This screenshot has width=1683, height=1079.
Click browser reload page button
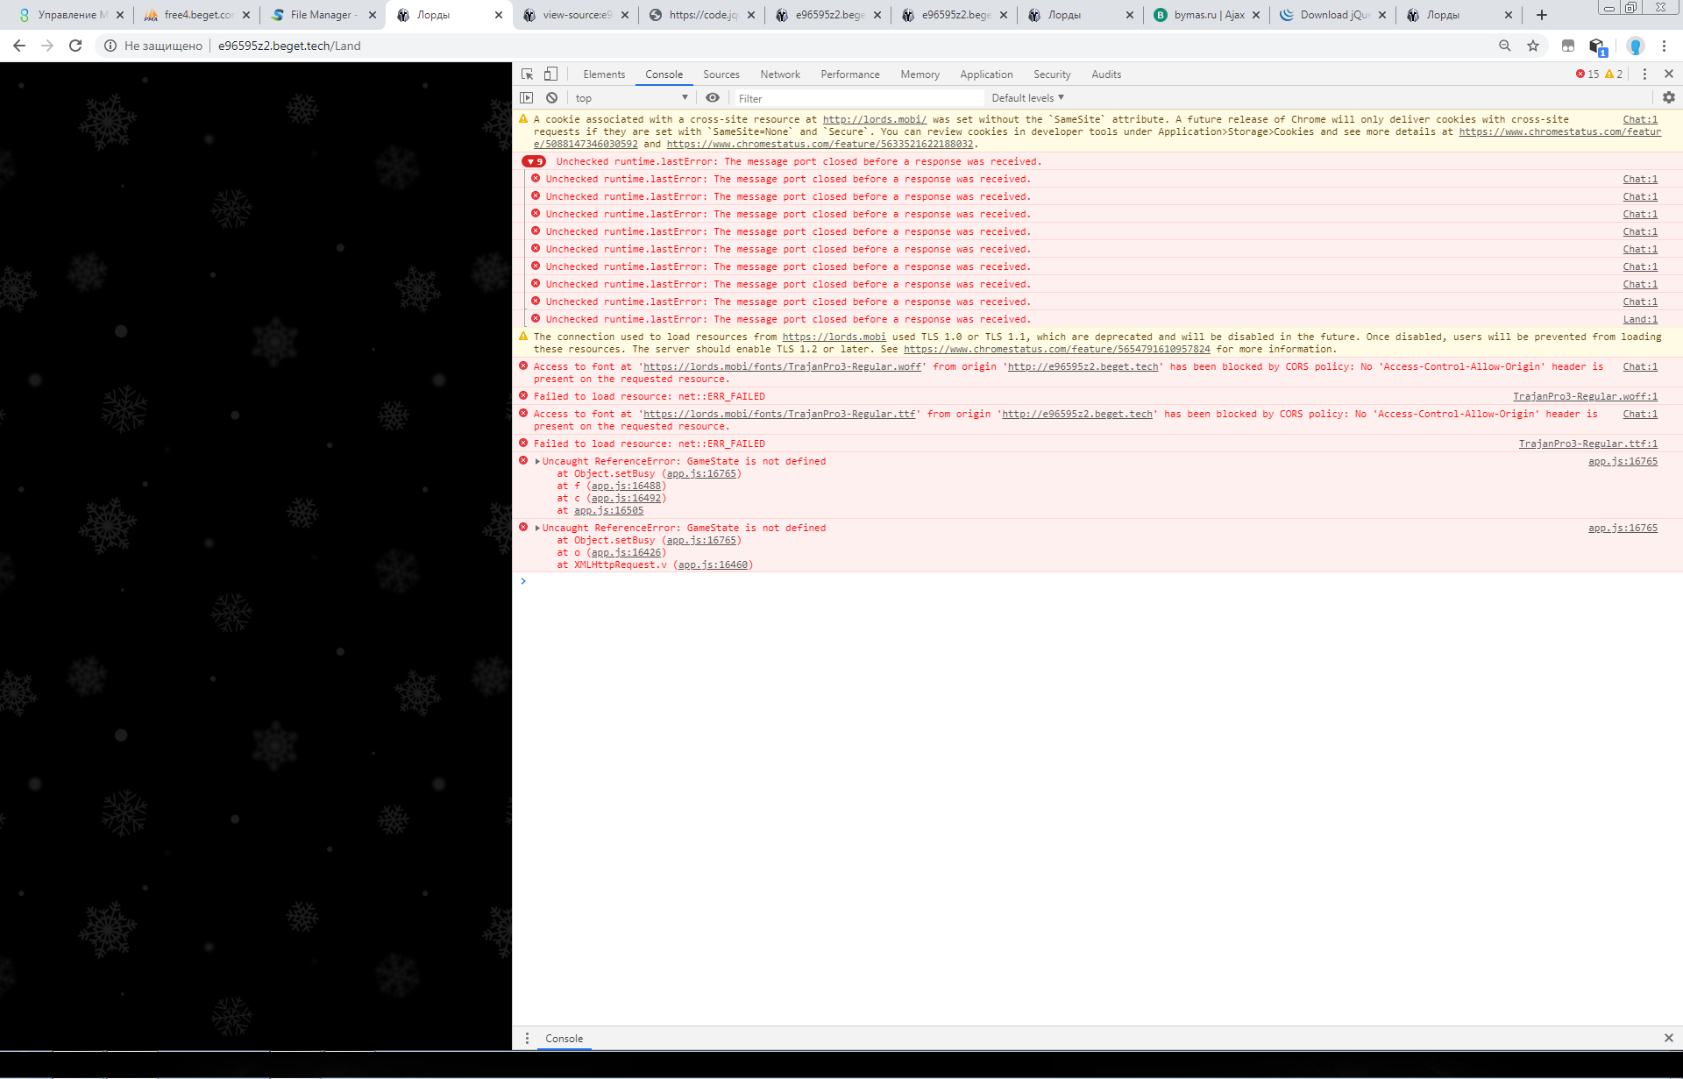75,46
